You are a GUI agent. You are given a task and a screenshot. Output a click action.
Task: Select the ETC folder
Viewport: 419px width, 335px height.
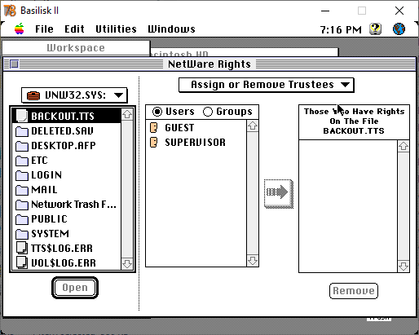67,161
